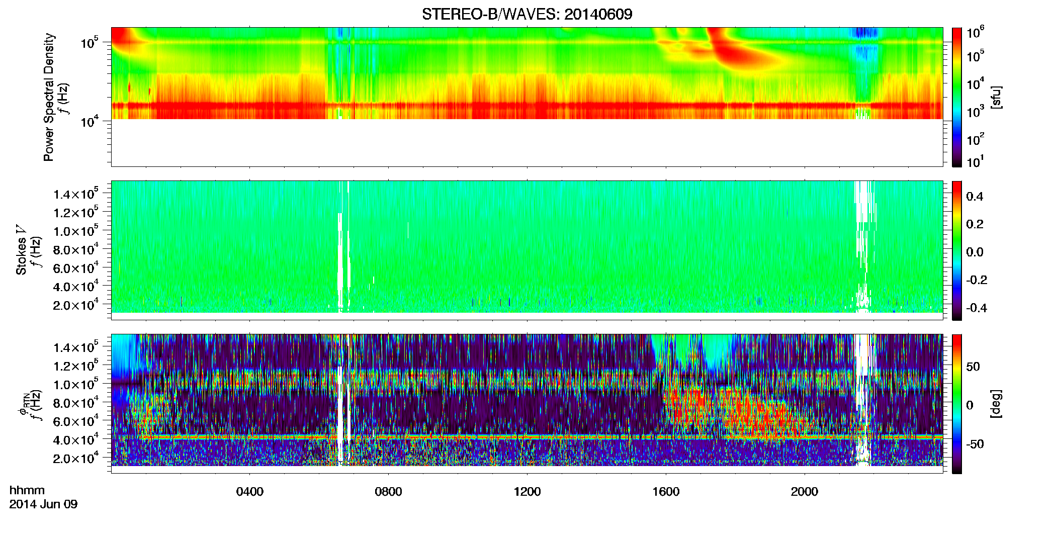Click the Stokes V color bar
1054x543 pixels.
[x=957, y=250]
